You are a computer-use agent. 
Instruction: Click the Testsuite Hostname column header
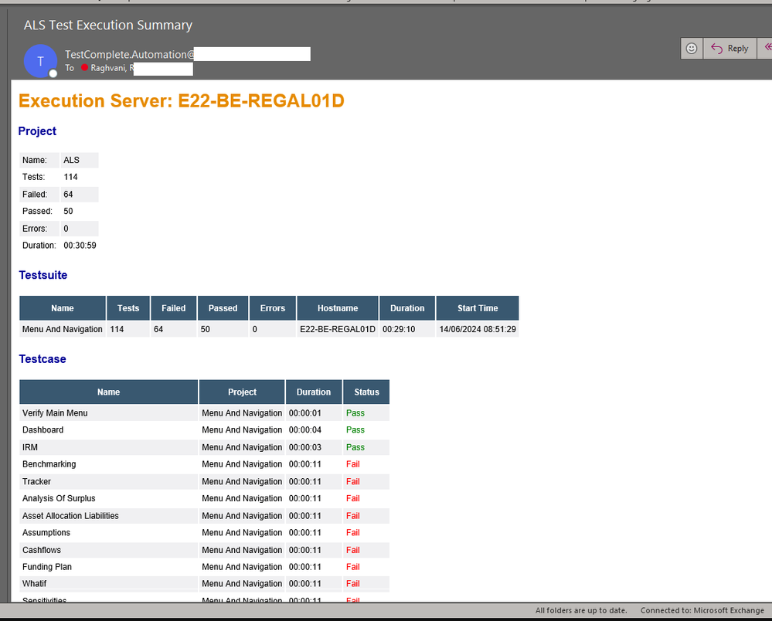coord(338,308)
